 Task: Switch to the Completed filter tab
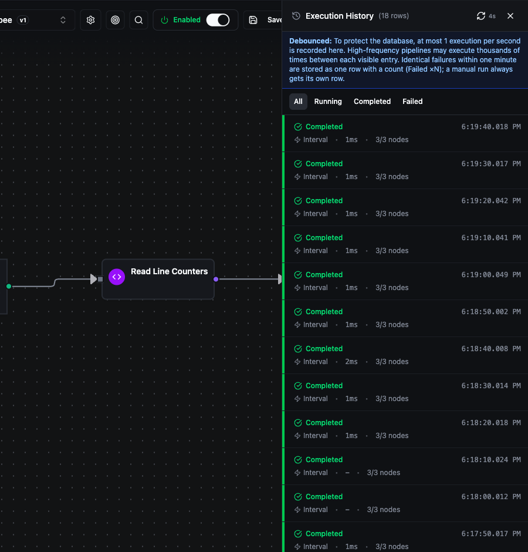pyautogui.click(x=372, y=102)
